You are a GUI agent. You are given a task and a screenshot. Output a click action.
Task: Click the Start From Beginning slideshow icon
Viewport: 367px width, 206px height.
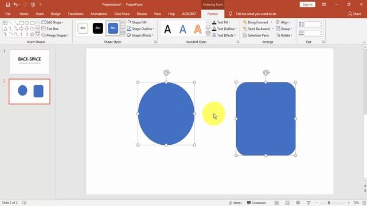33,5
